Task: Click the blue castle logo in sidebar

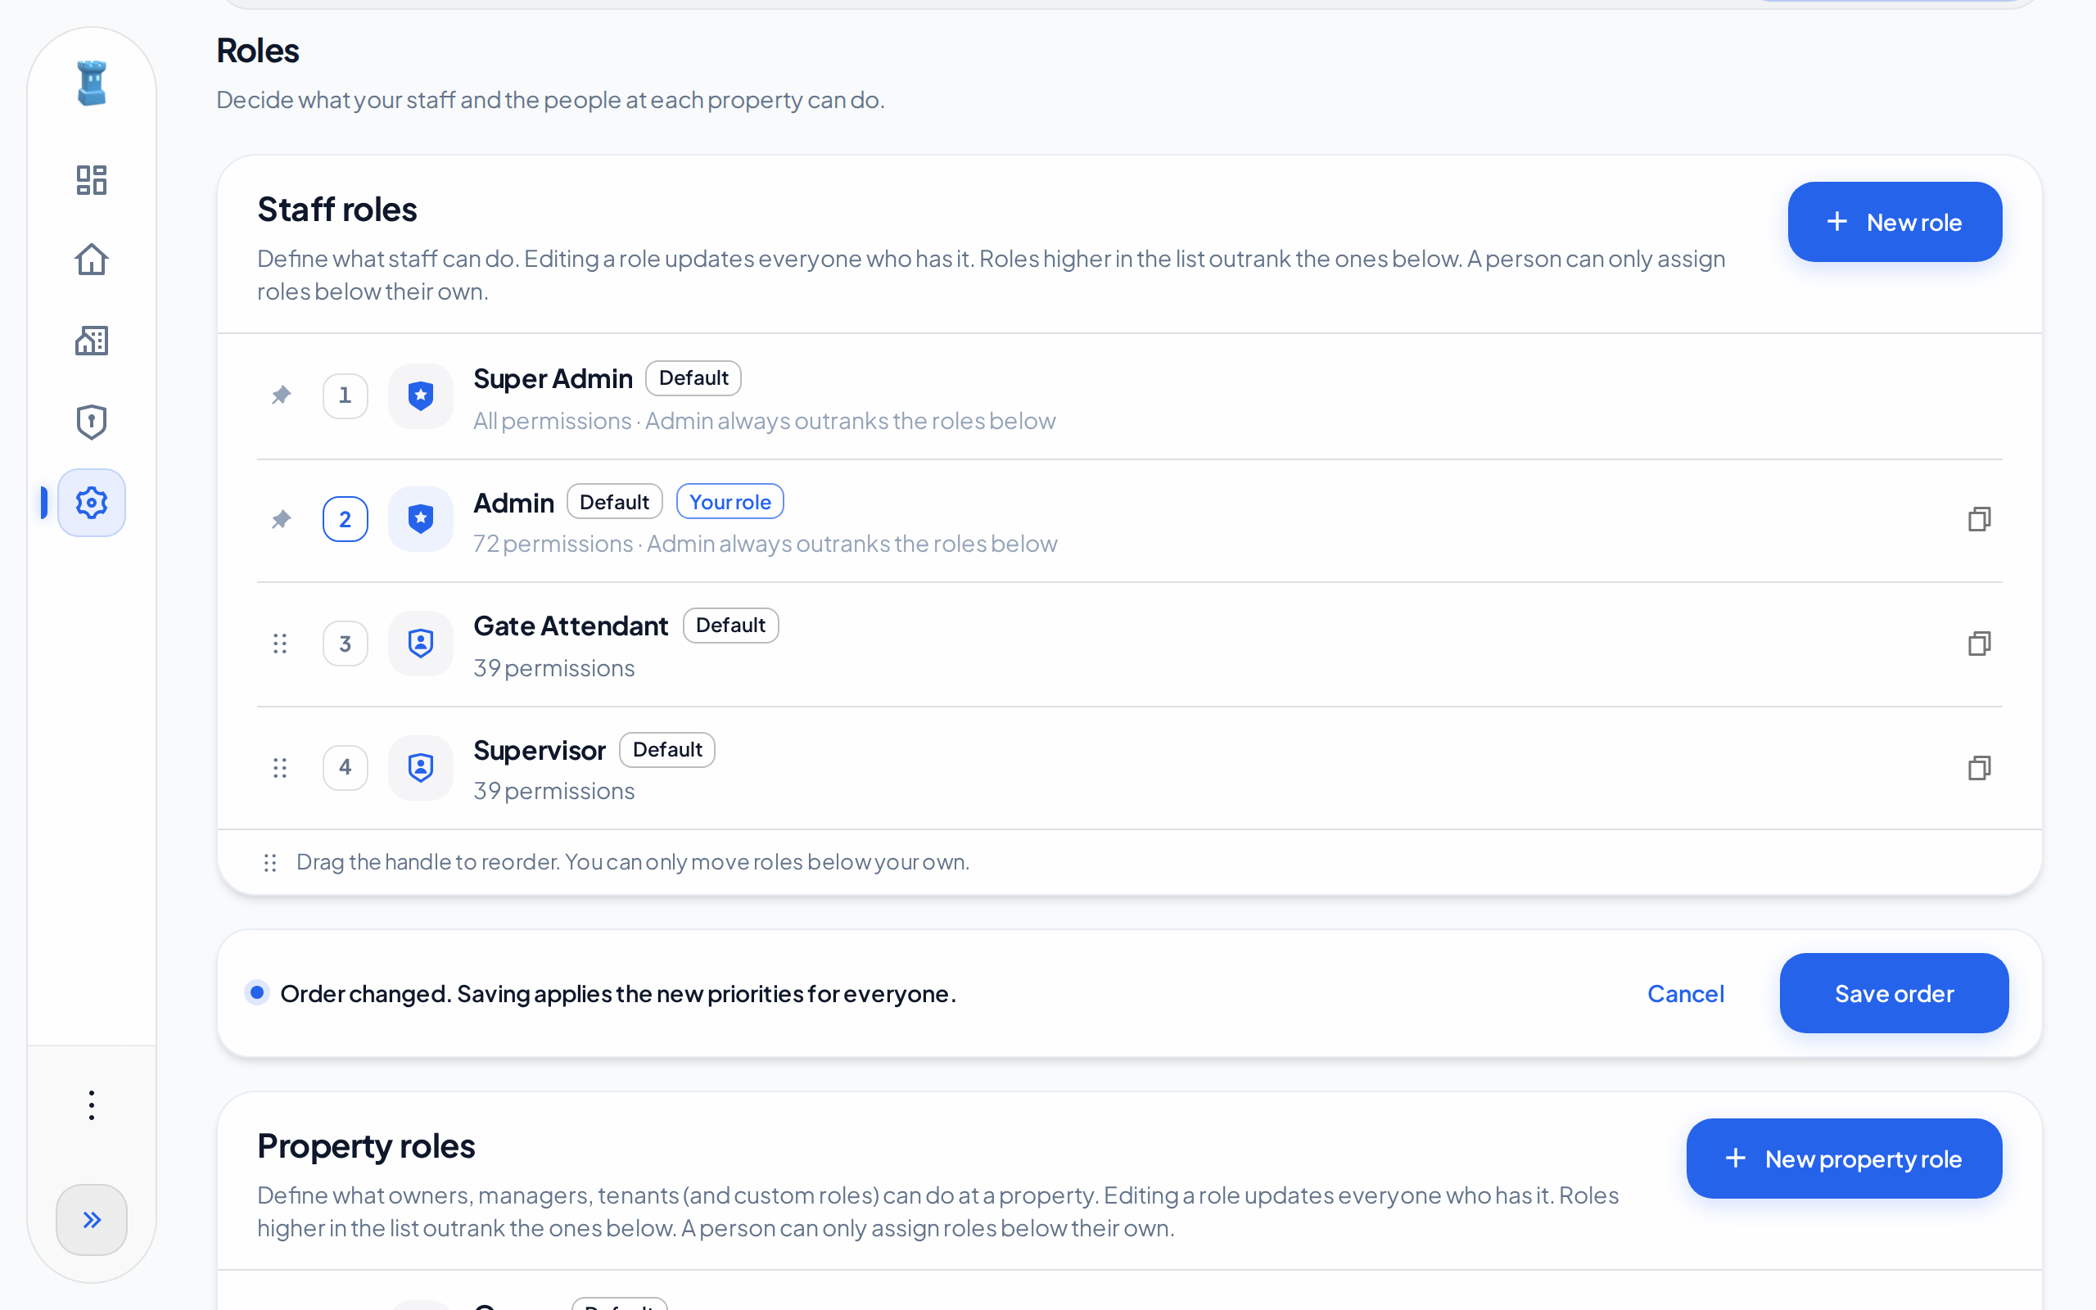Action: [92, 84]
